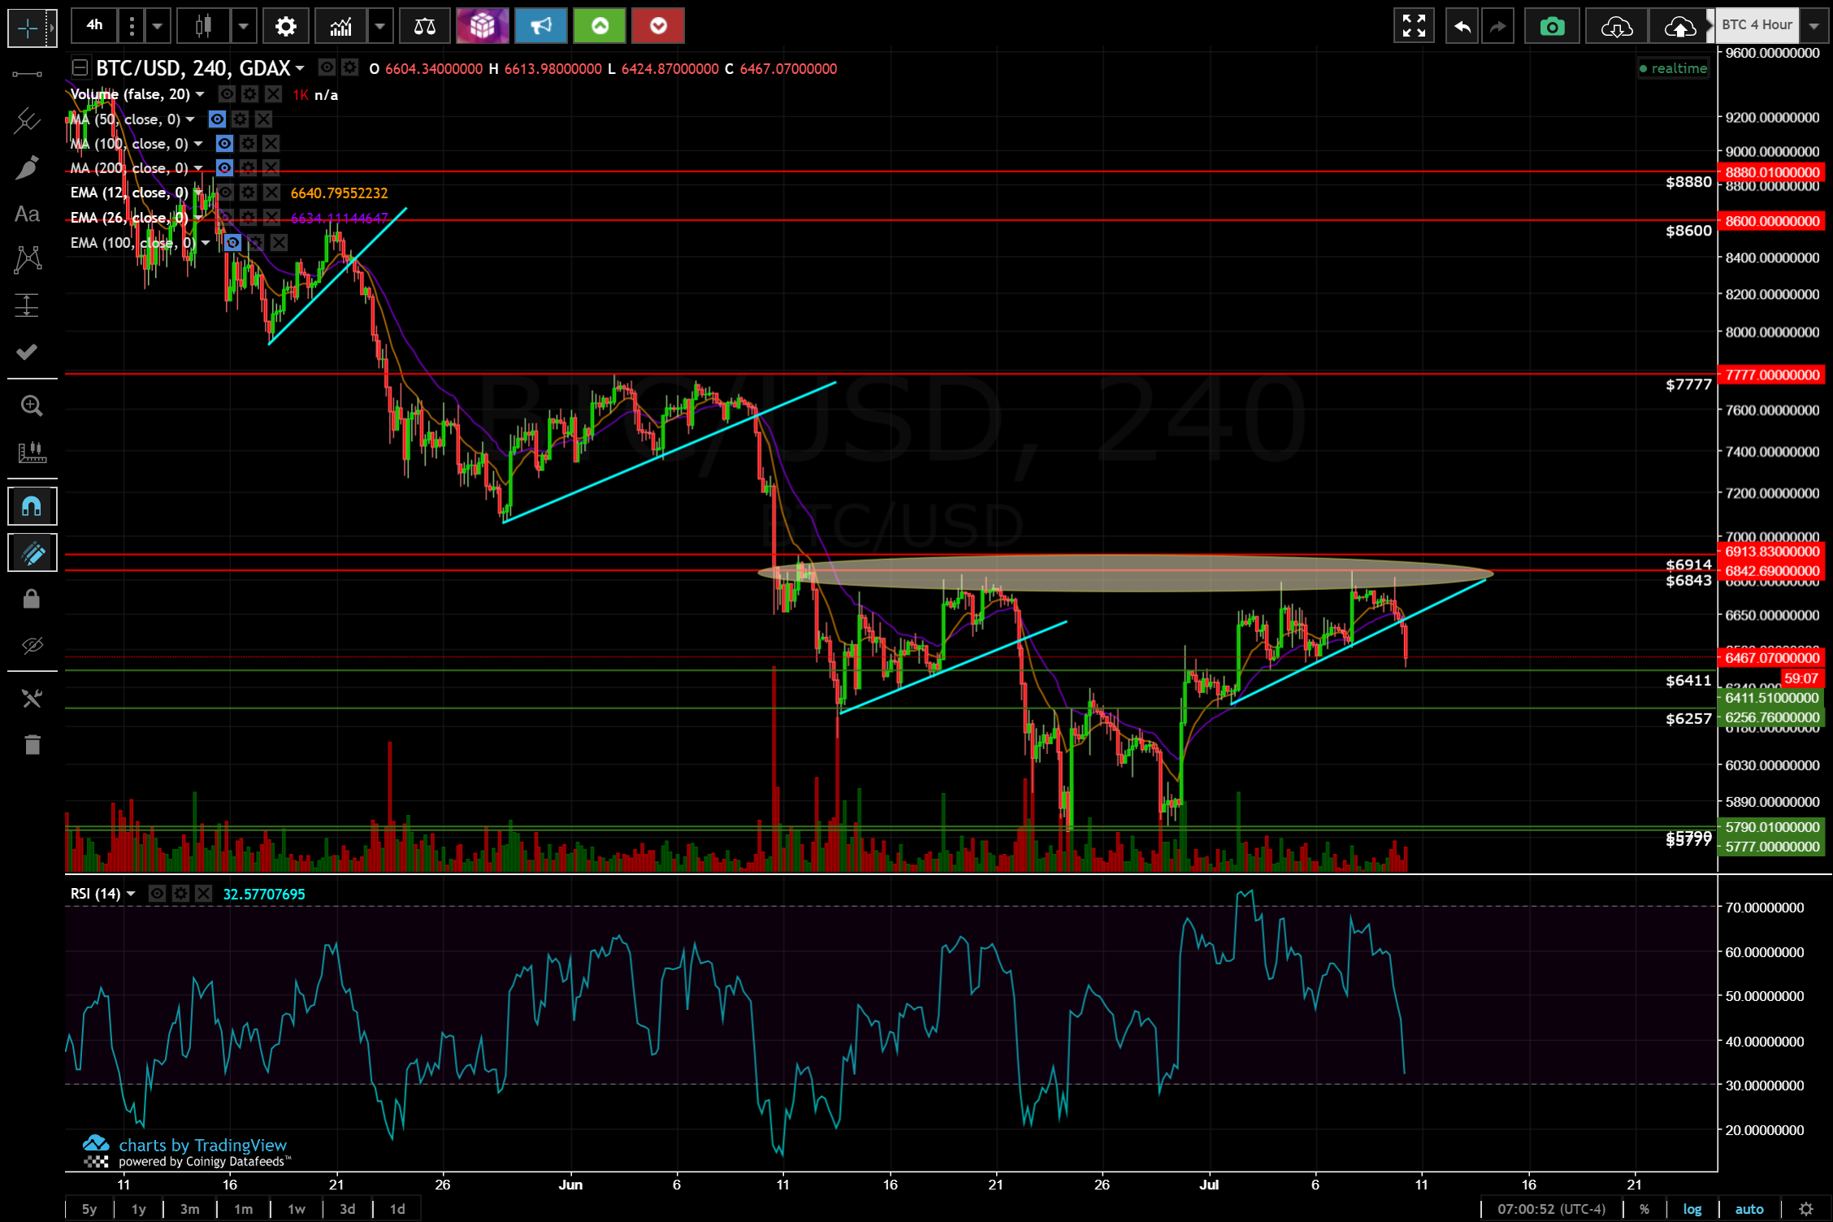Open the Compare scales icon
The width and height of the screenshot is (1833, 1222).
coord(424,27)
